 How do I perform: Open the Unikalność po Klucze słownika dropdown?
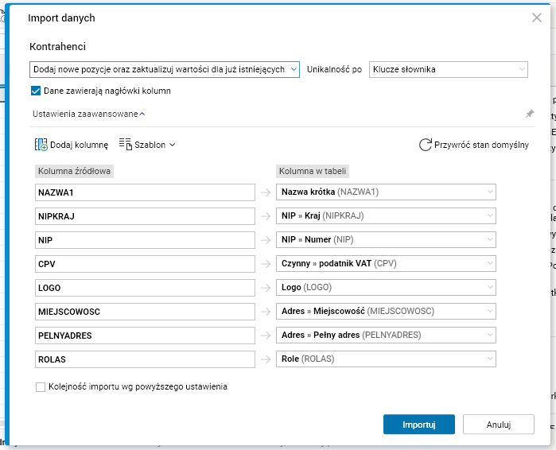(x=448, y=70)
